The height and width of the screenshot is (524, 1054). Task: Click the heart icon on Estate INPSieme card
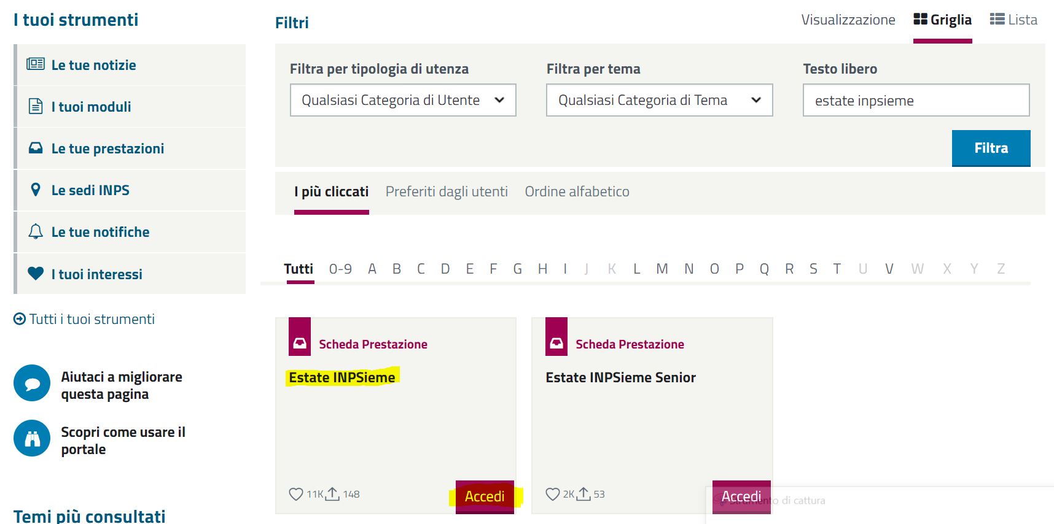296,494
